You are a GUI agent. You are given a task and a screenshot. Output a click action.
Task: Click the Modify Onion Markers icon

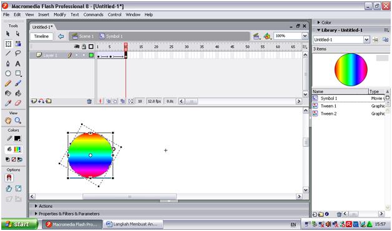(130, 101)
